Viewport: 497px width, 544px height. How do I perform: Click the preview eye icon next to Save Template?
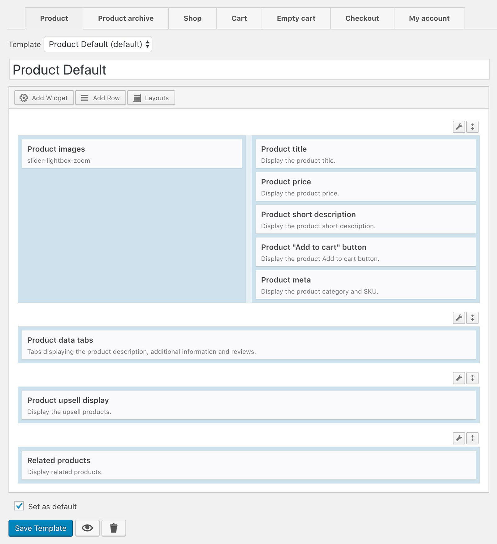(87, 528)
